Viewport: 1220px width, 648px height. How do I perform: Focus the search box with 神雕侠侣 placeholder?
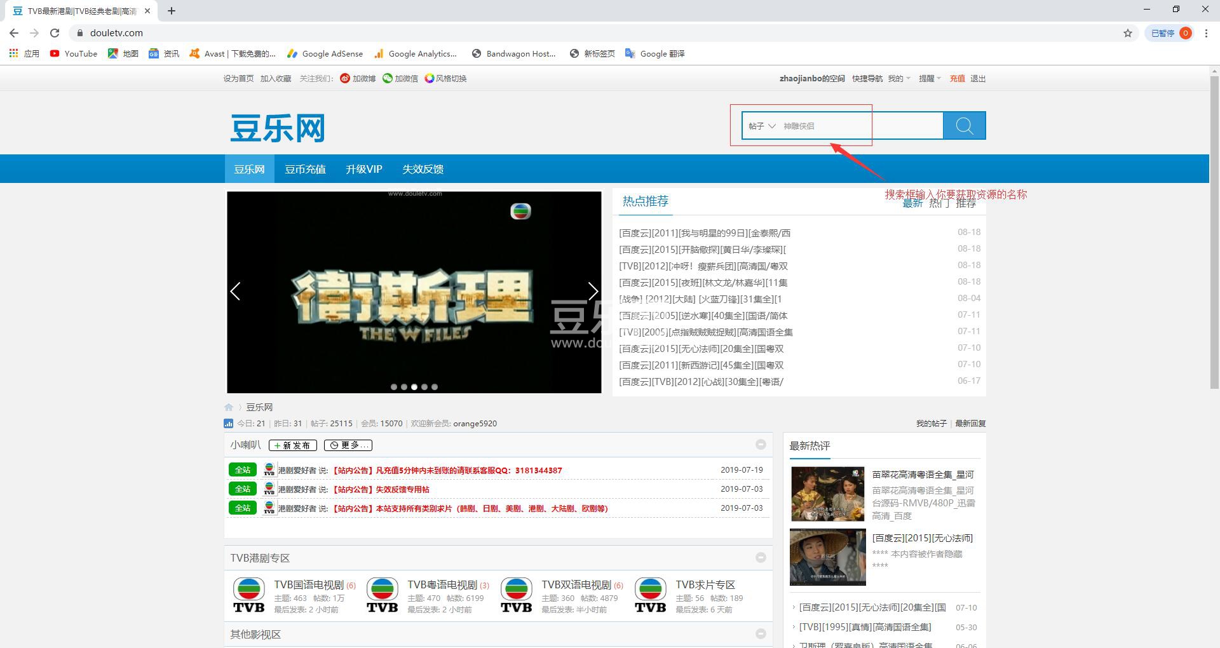pos(861,126)
